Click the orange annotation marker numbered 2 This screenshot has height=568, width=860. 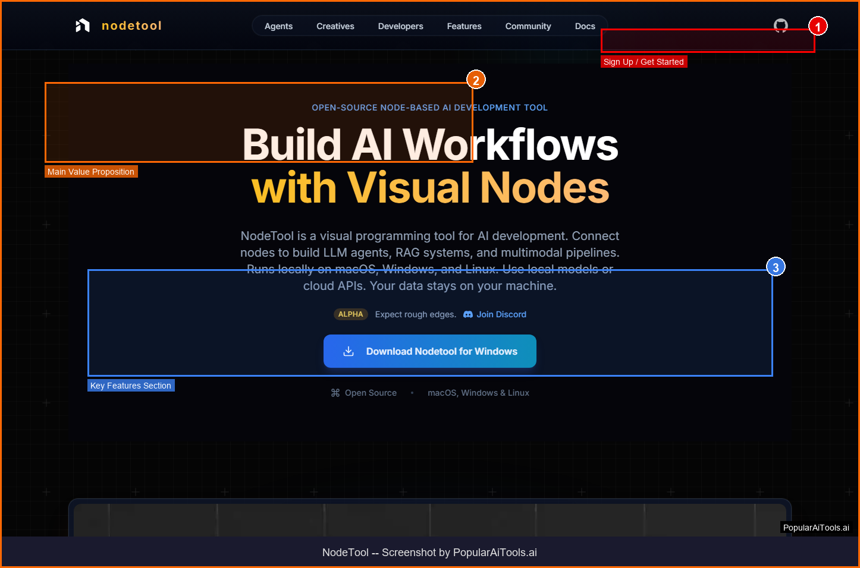point(476,80)
